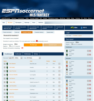
Task: Remove Leonardo with red X icon
Action: pyautogui.click(x=90, y=73)
